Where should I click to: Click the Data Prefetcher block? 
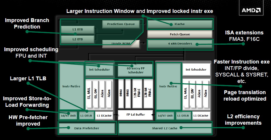coord(87,128)
